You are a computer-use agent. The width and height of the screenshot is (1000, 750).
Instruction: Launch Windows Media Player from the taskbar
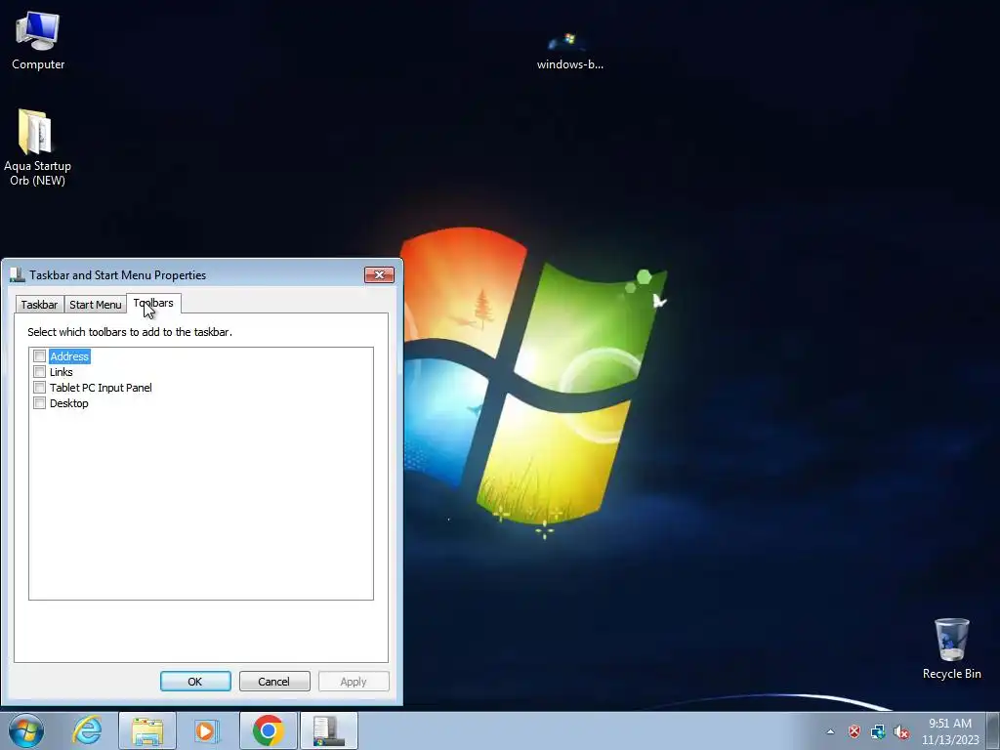(207, 730)
